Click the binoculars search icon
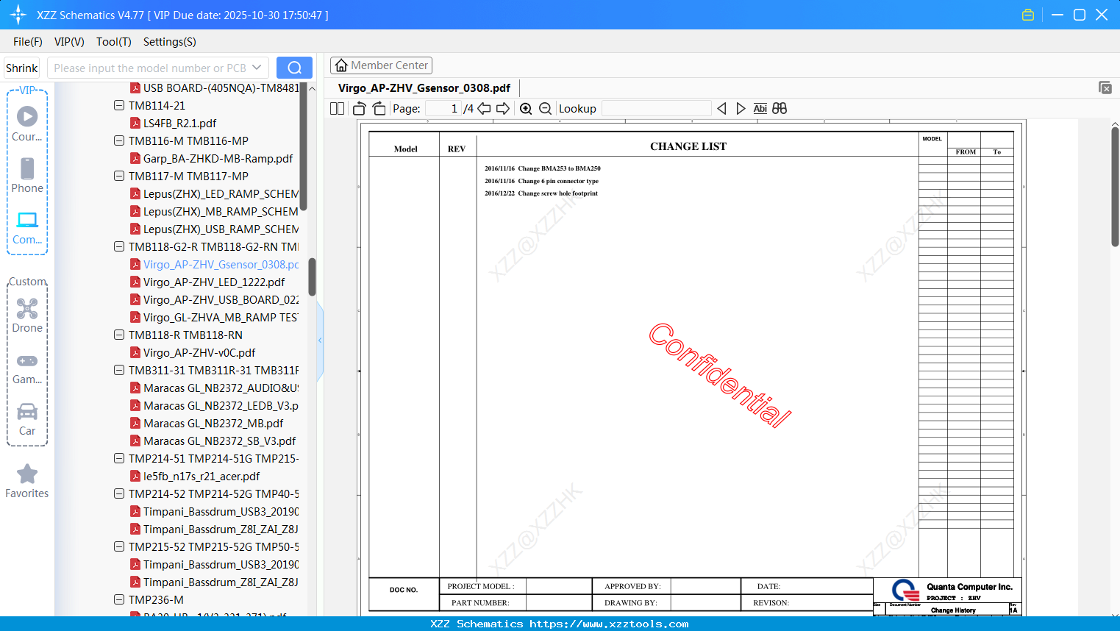 780,109
